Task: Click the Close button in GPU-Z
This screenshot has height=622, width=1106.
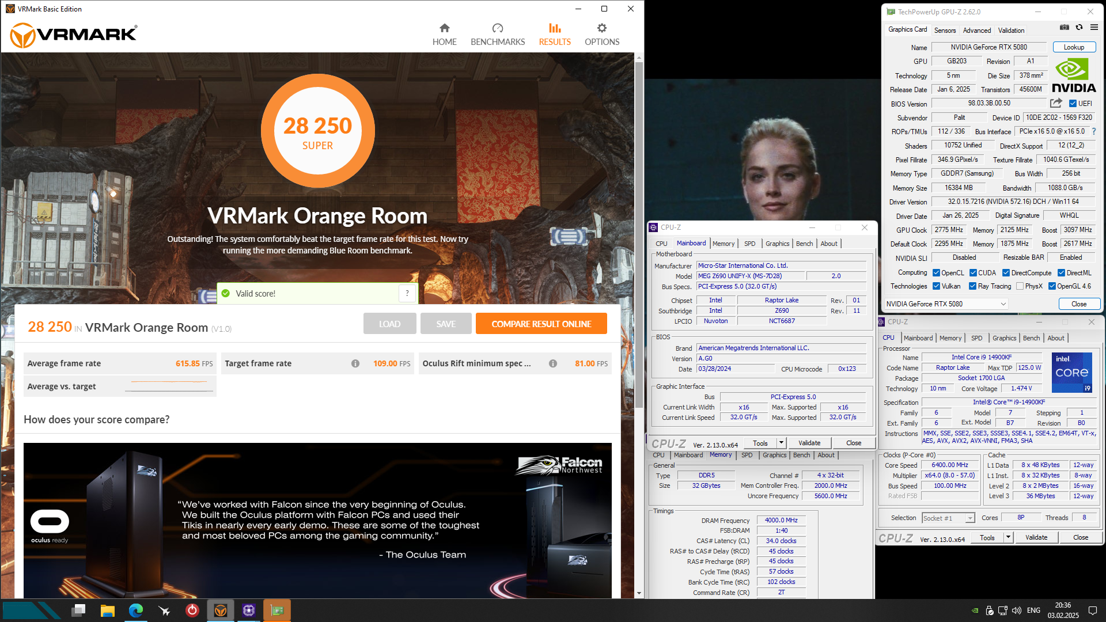Action: click(1078, 304)
